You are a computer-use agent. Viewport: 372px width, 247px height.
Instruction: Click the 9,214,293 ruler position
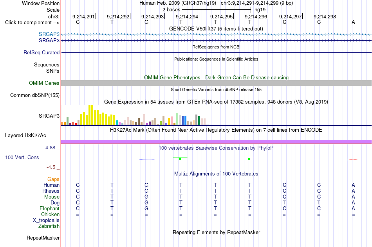(x=152, y=16)
